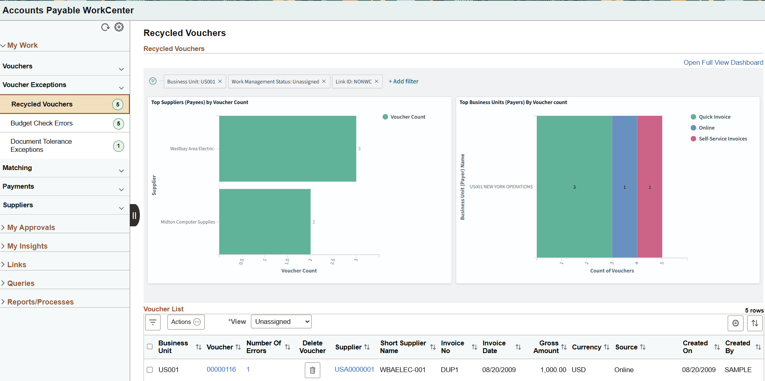Open Voucher List grid settings gear
This screenshot has width=765, height=381.
[735, 323]
